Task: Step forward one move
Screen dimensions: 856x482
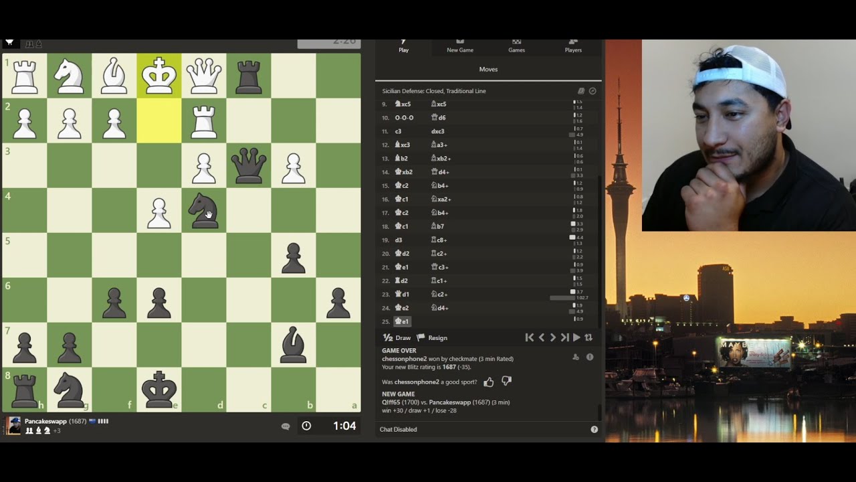Action: coord(553,337)
